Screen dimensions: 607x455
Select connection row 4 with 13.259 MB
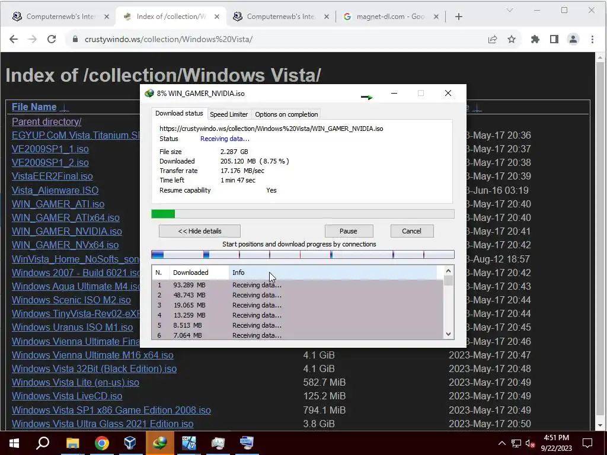(x=298, y=315)
